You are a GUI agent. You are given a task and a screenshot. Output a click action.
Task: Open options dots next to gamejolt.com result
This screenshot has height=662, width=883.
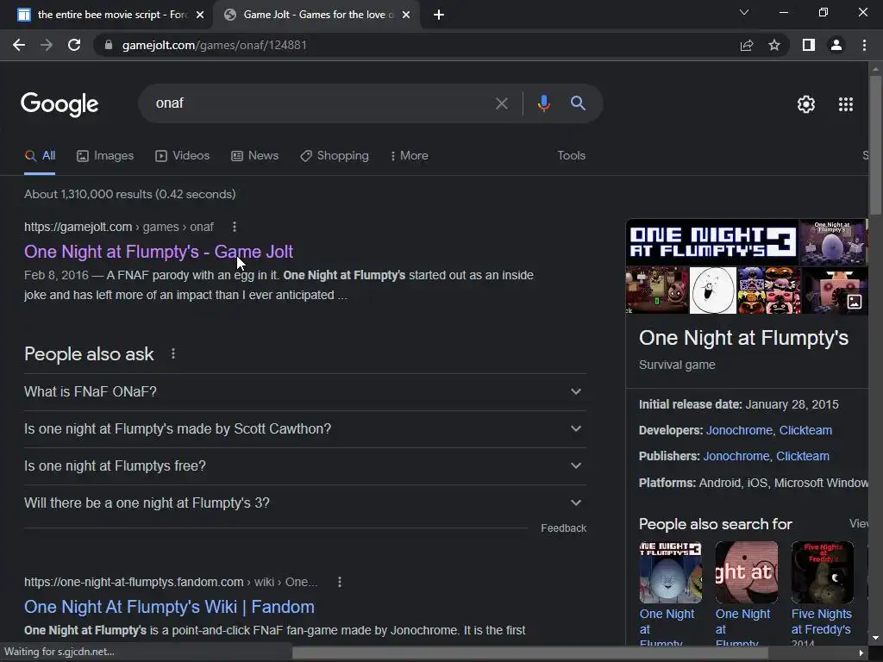235,227
